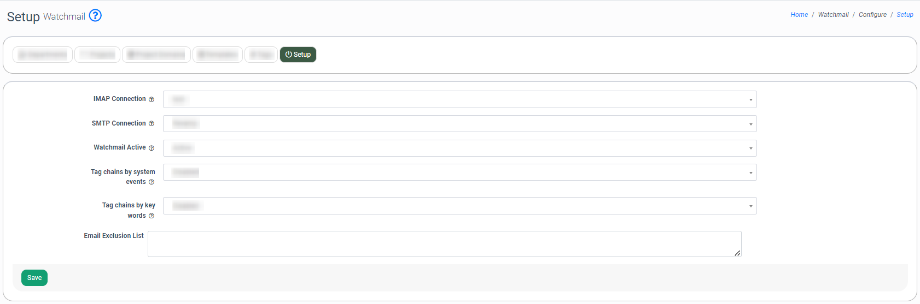920x304 pixels.
Task: Expand the Tag chains by system events dropdown
Action: (x=459, y=172)
